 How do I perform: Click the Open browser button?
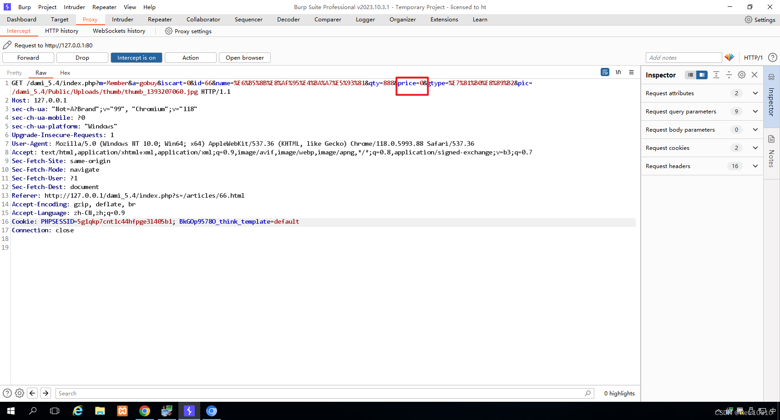245,57
